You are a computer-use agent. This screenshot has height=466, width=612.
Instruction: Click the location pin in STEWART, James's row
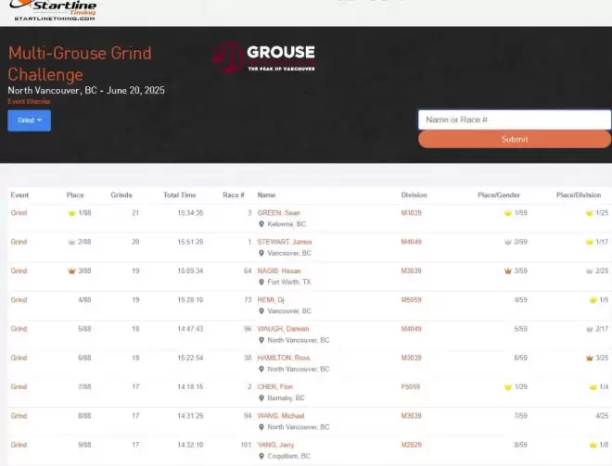click(x=261, y=253)
